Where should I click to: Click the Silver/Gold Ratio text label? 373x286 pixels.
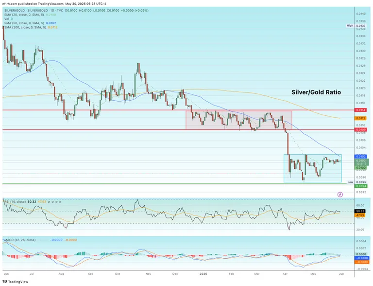coord(316,92)
